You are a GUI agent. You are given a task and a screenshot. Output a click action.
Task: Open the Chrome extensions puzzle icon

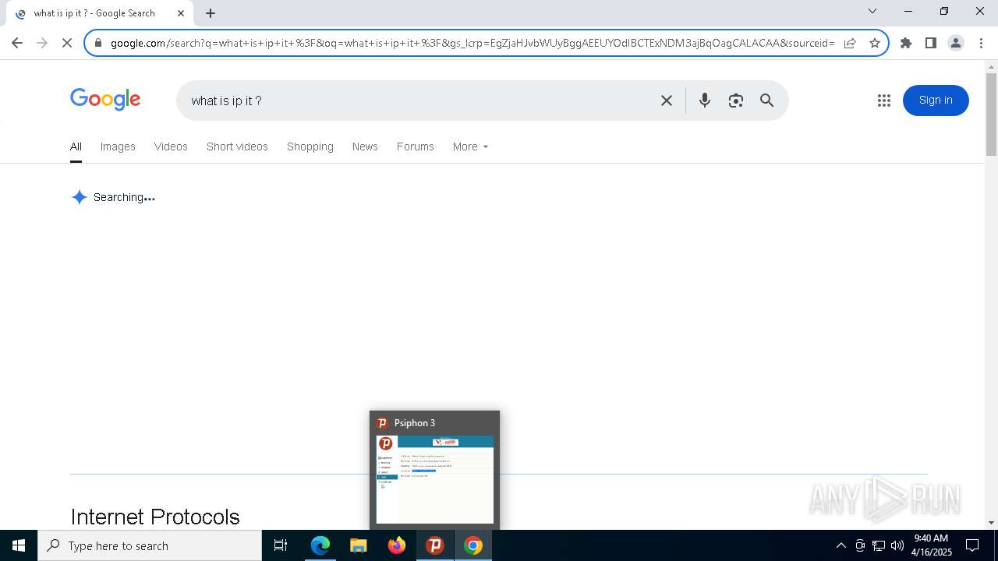(x=906, y=43)
